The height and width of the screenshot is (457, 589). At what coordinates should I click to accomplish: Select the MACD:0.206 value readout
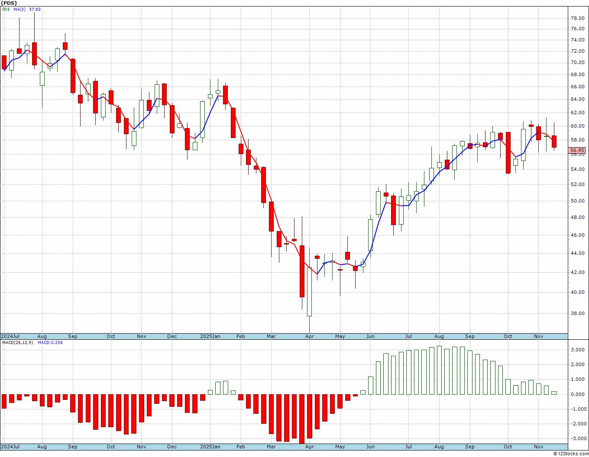click(50, 343)
